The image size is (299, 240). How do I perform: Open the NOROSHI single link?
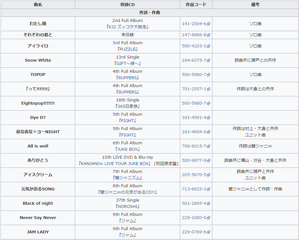click(x=127, y=206)
